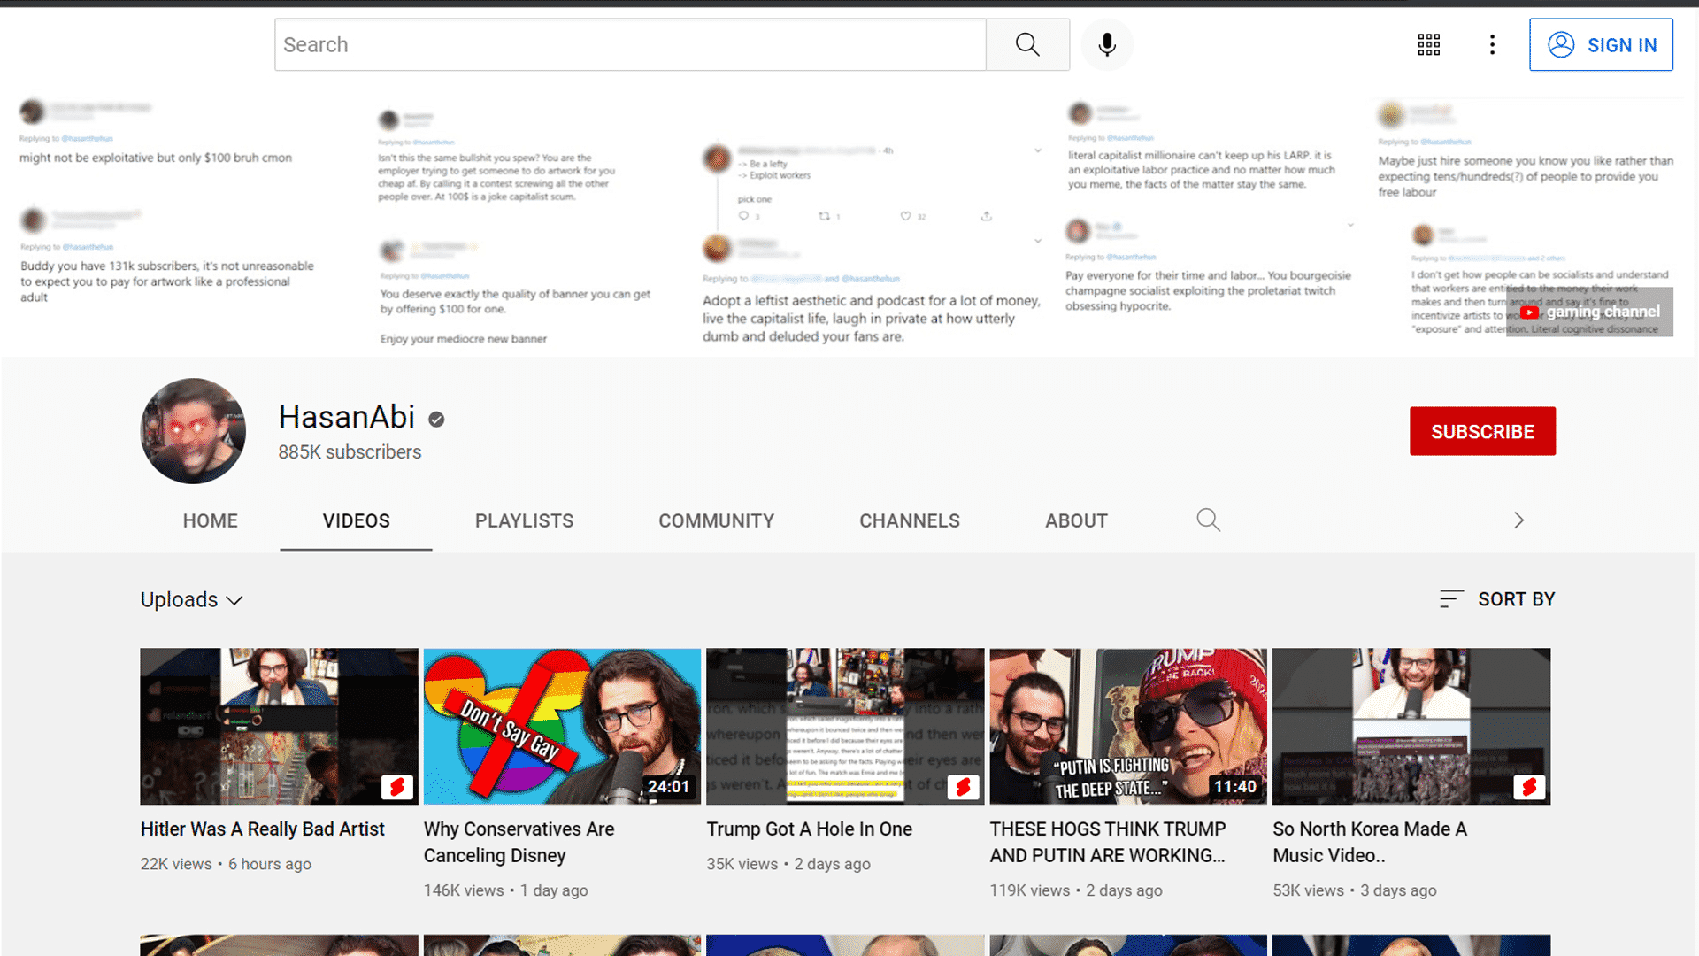Image resolution: width=1699 pixels, height=956 pixels.
Task: Activate voice search microphone
Action: pos(1107,44)
